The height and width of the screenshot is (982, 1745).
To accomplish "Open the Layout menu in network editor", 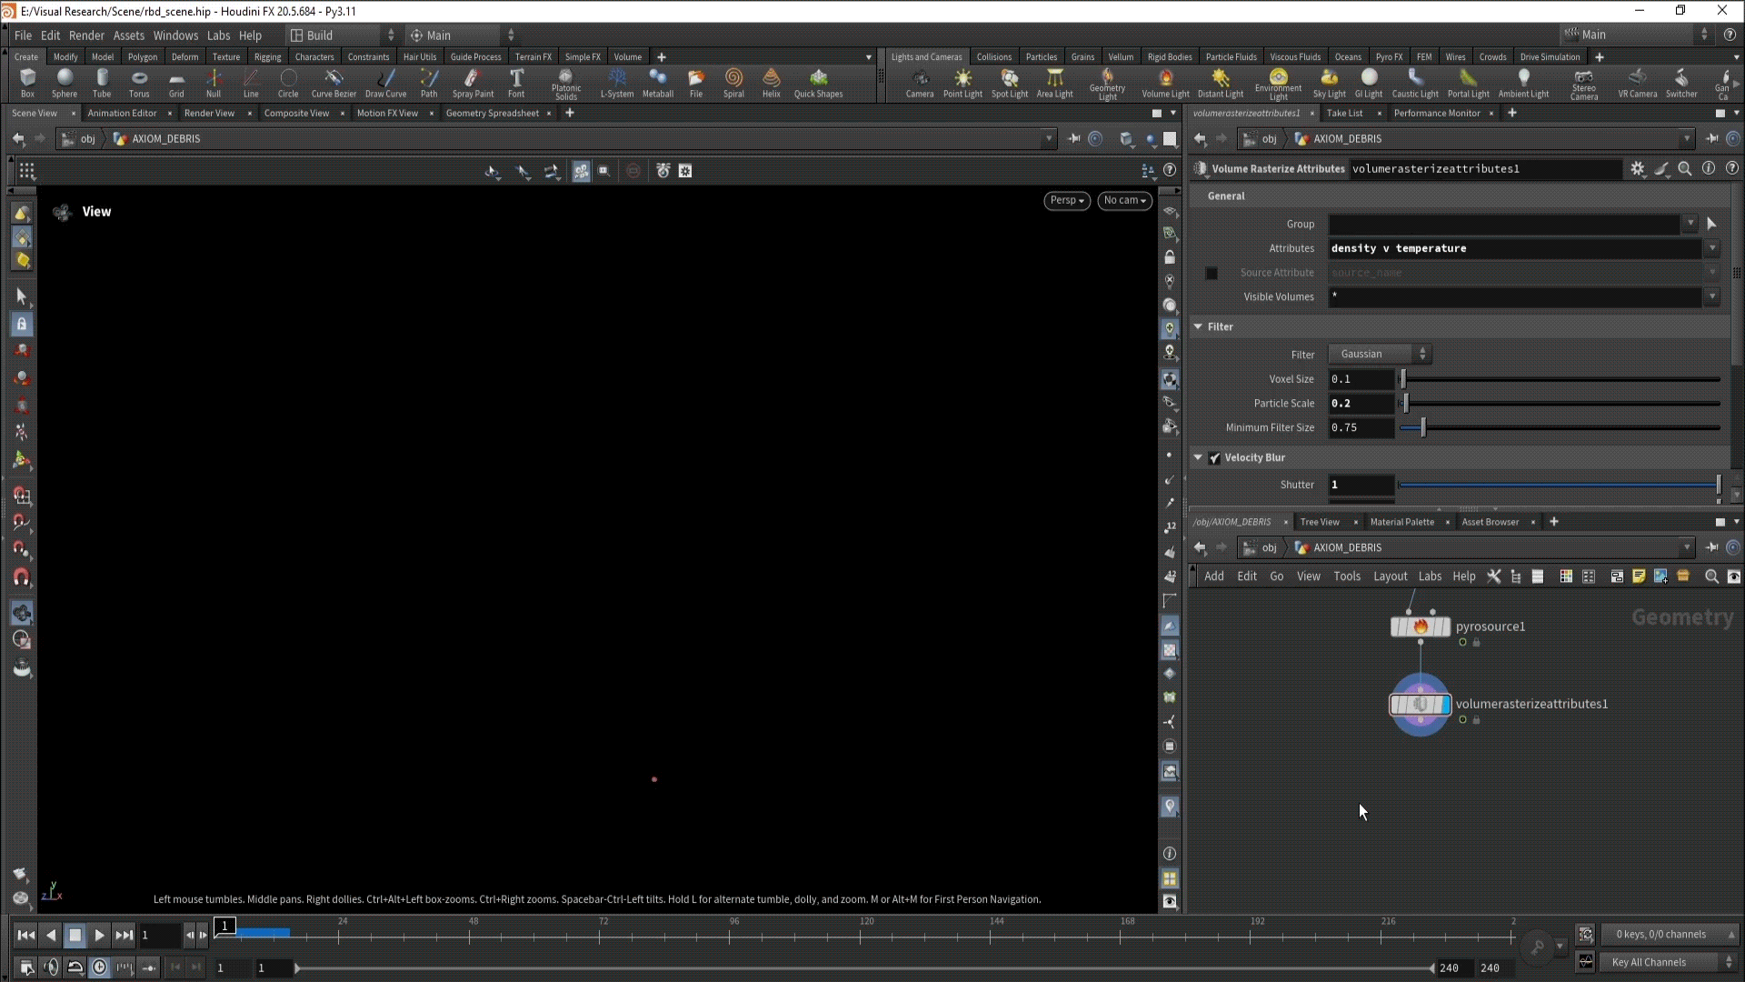I will pos(1390,576).
